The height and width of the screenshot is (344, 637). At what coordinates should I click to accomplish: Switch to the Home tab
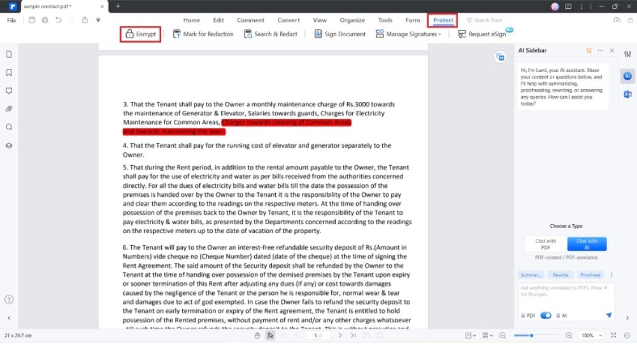[191, 20]
